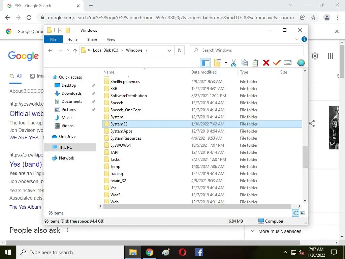Click in the Search Windows box

[246, 50]
